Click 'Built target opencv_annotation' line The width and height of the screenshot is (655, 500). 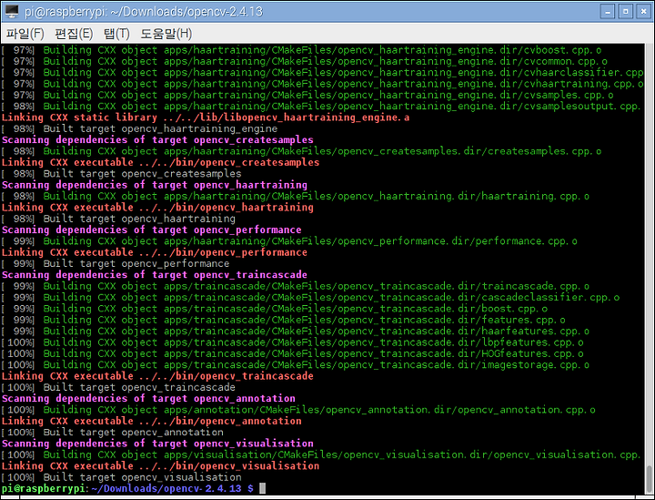(x=113, y=433)
